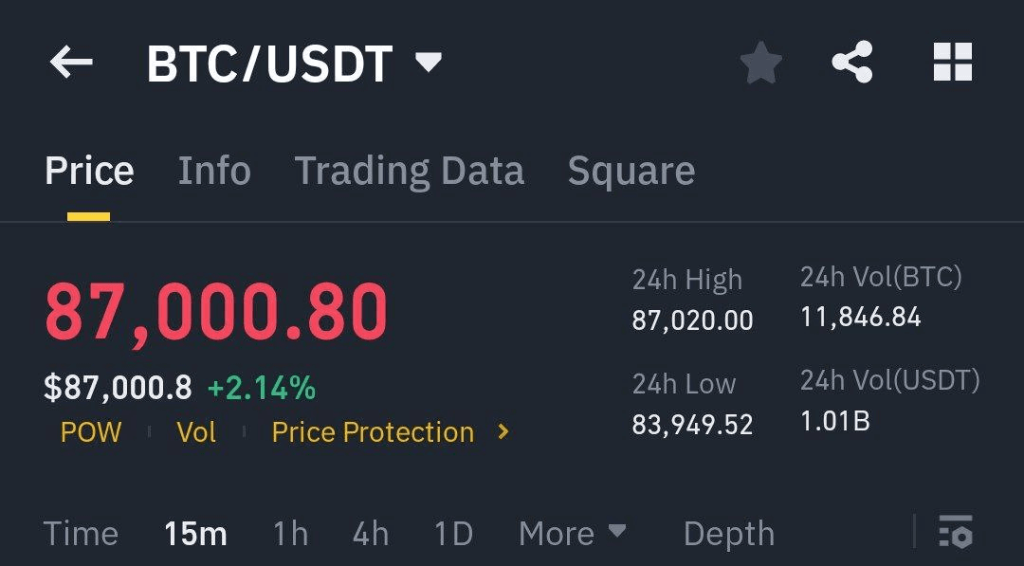Switch to the Info tab
Image resolution: width=1024 pixels, height=566 pixels.
tap(214, 171)
